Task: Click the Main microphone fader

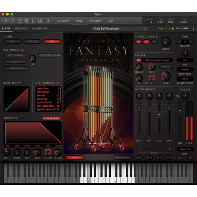Action: 159,114
